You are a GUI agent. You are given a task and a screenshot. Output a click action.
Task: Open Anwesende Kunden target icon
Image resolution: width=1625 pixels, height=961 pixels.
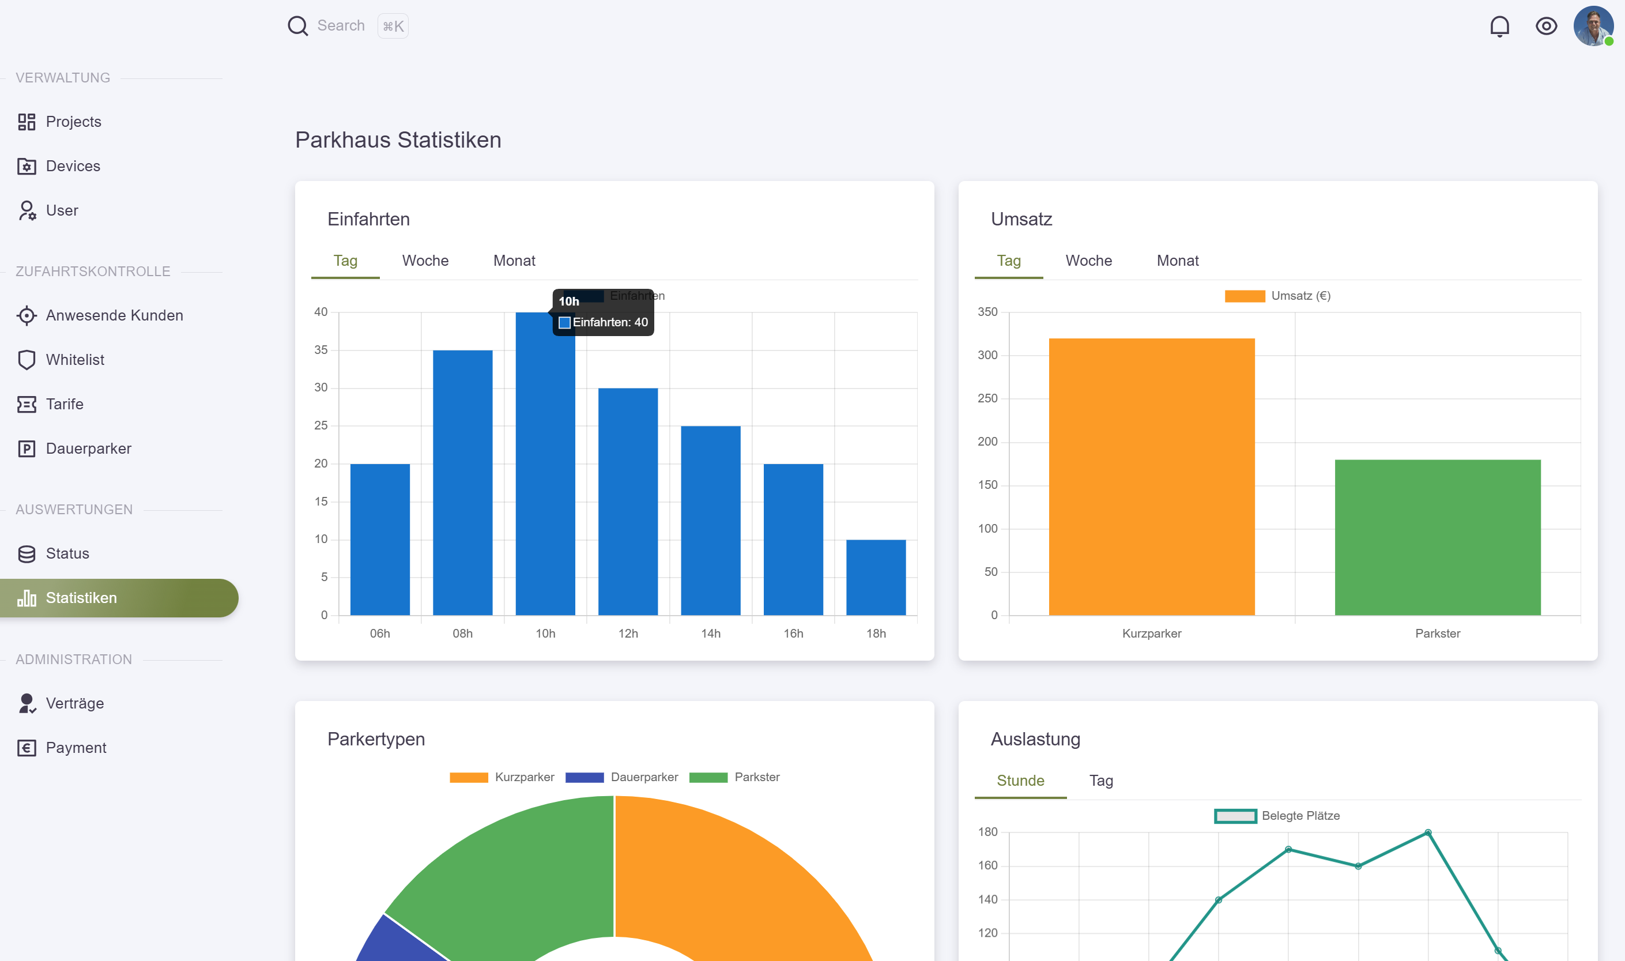(27, 315)
